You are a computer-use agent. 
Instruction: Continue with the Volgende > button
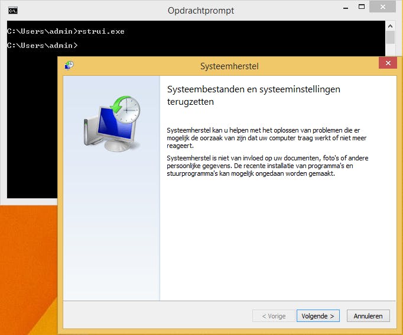(x=318, y=315)
